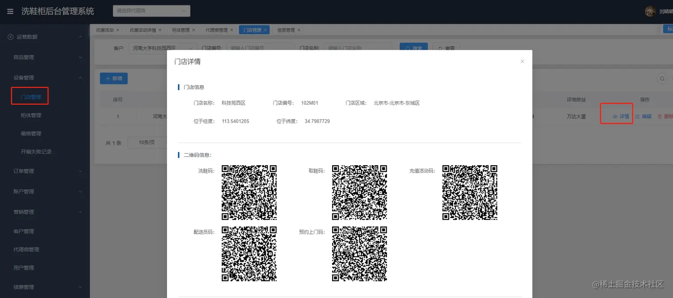The width and height of the screenshot is (673, 298).
Task: Click the longitude value 113.5401205
Action: tap(235, 121)
